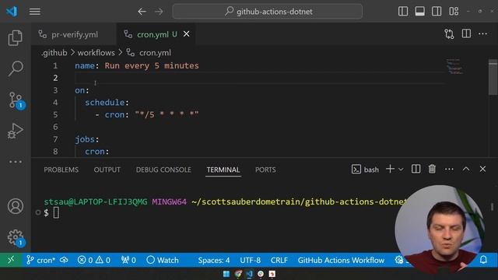Switch to the PROBLEMS panel tab
The width and height of the screenshot is (498, 280).
[x=61, y=170]
